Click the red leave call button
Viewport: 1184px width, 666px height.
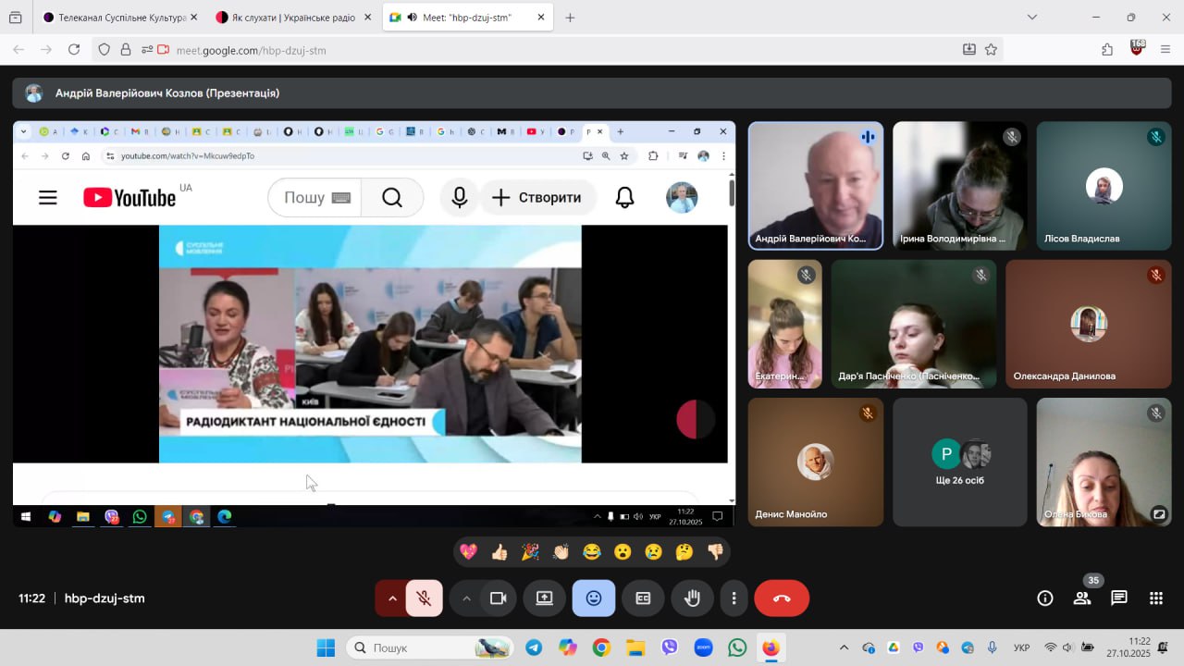tap(782, 598)
